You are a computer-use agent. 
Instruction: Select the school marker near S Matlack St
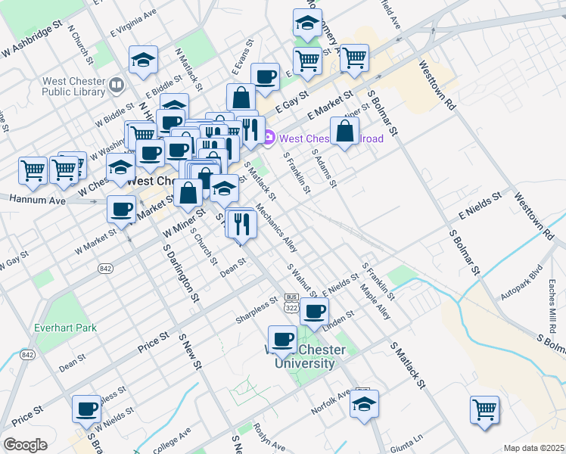[224, 190]
